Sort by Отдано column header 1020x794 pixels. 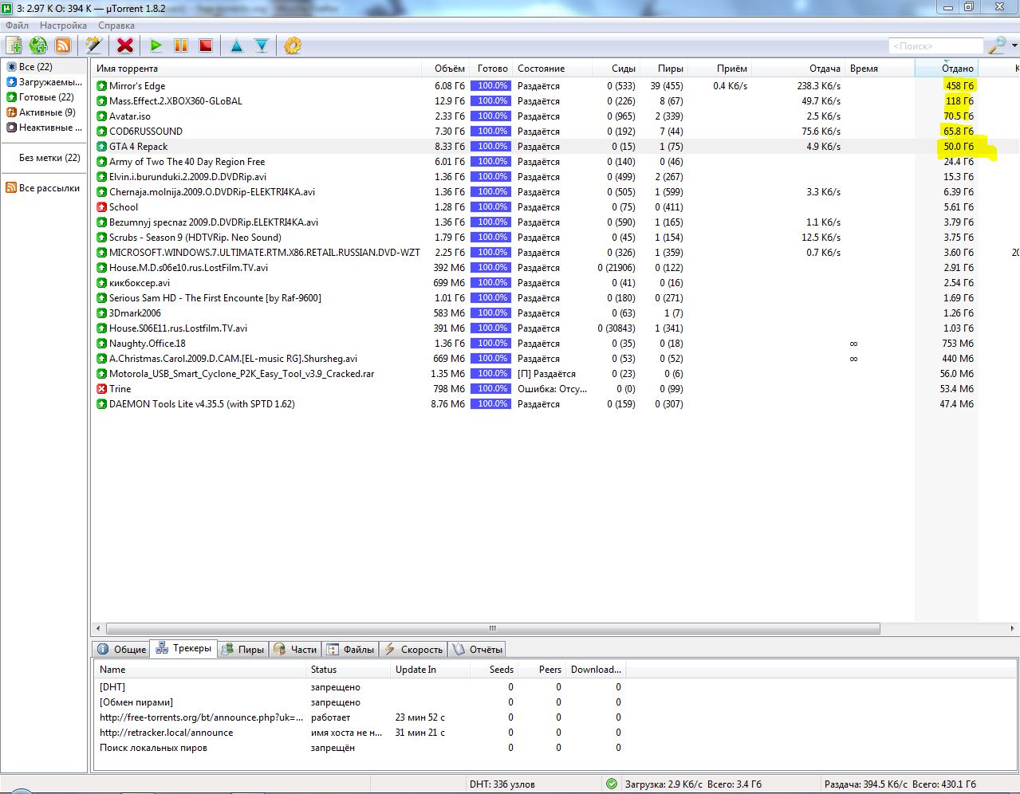point(947,69)
